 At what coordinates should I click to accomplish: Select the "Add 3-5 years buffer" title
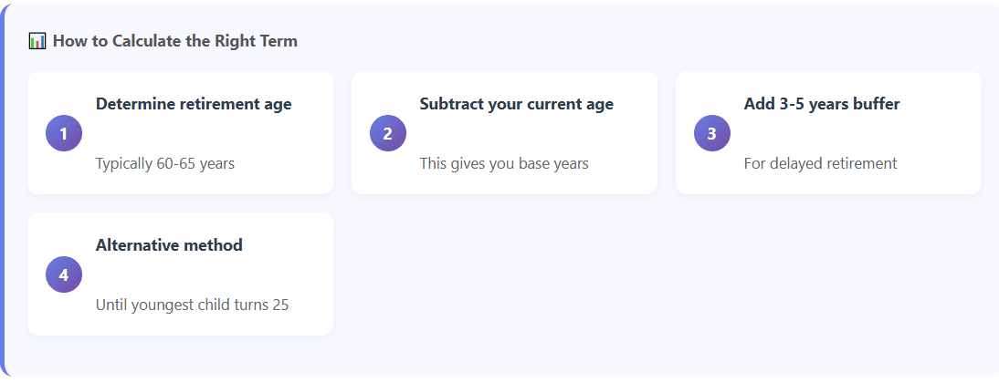[822, 104]
